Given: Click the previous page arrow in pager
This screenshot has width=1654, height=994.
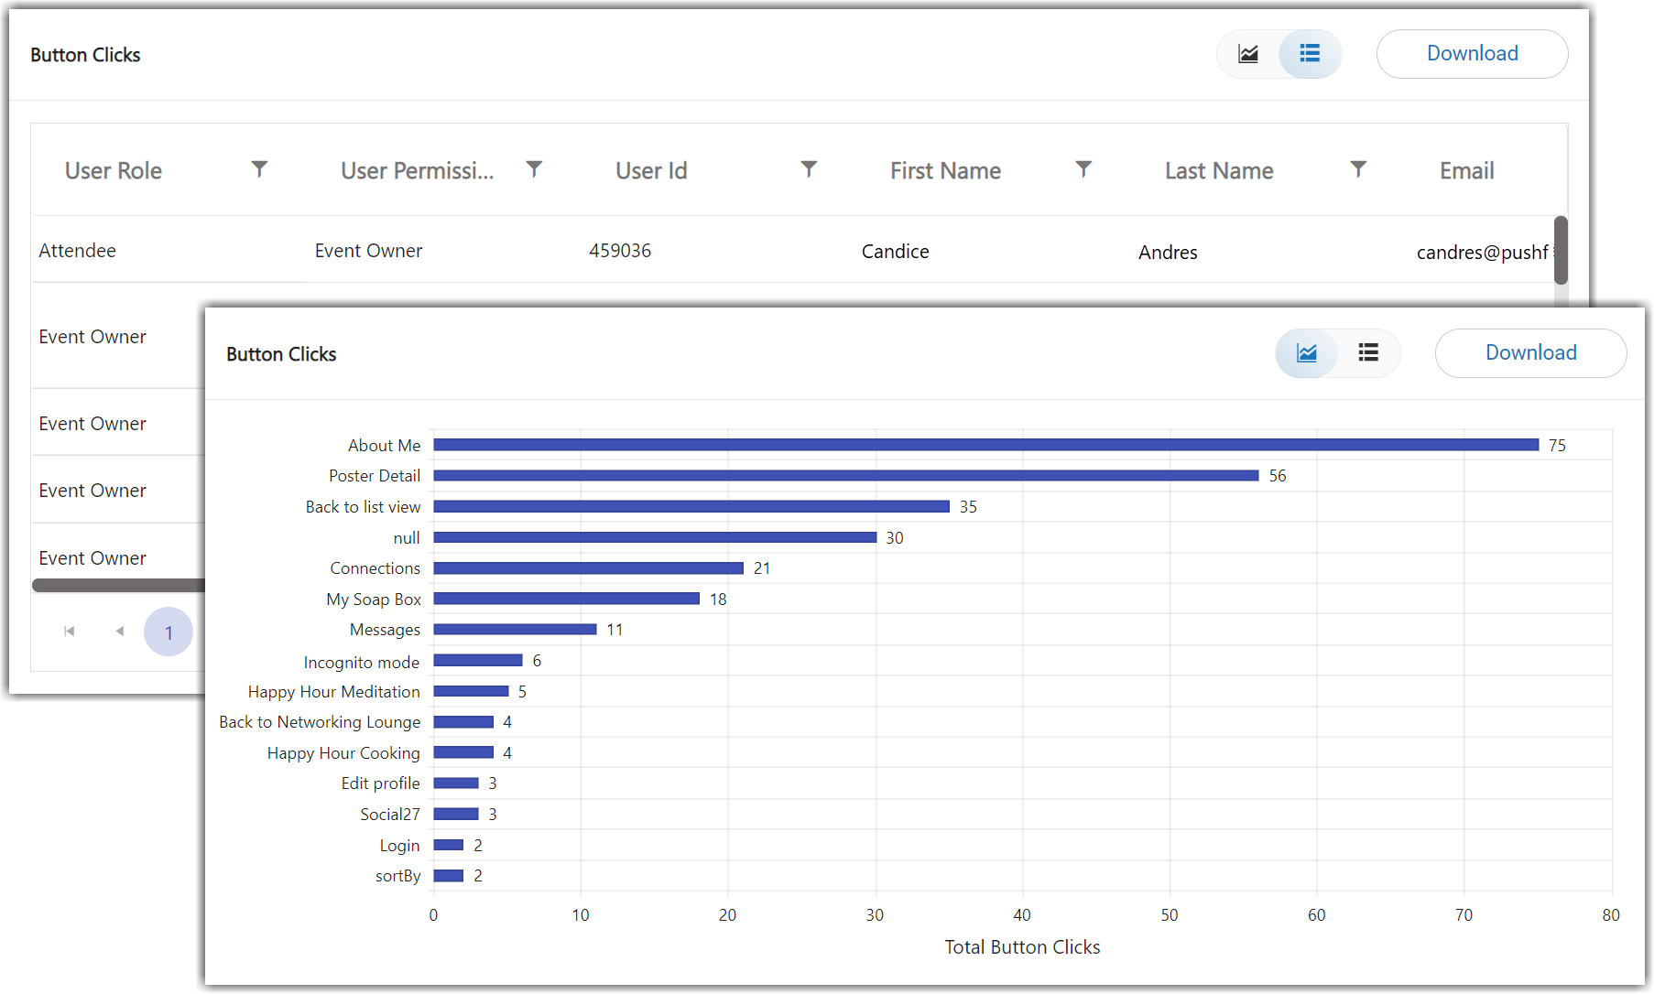Looking at the screenshot, I should (119, 631).
